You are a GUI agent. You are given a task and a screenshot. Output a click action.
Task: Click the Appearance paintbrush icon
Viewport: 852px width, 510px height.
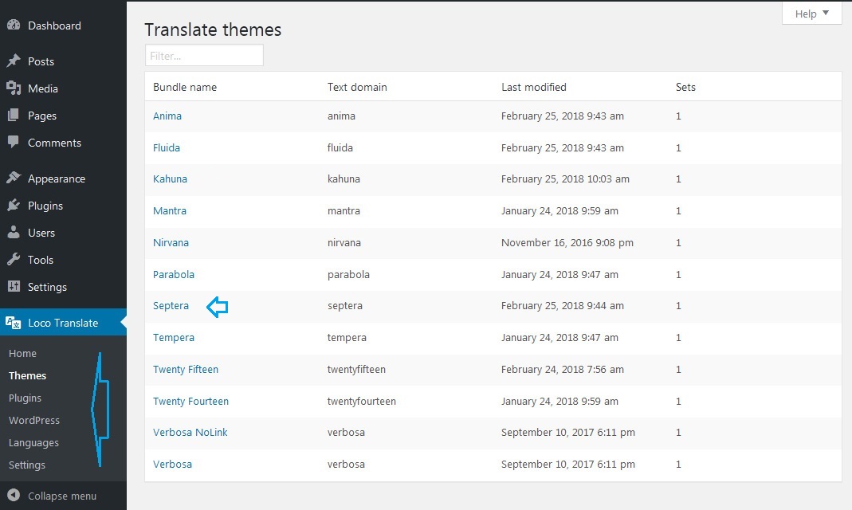(x=14, y=178)
